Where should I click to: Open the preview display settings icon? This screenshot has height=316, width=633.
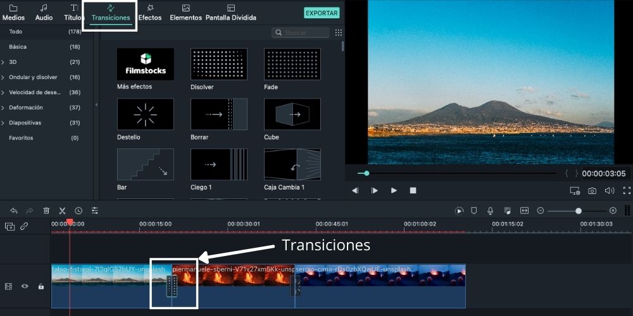(x=575, y=191)
